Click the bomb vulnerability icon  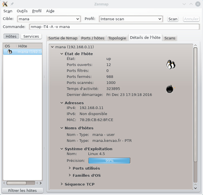170,89
